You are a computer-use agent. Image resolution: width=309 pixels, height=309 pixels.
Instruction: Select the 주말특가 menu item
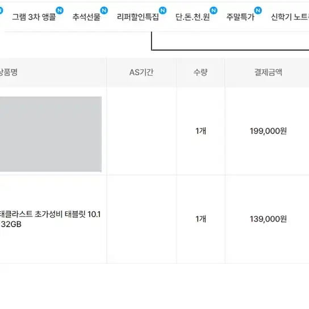(x=240, y=17)
